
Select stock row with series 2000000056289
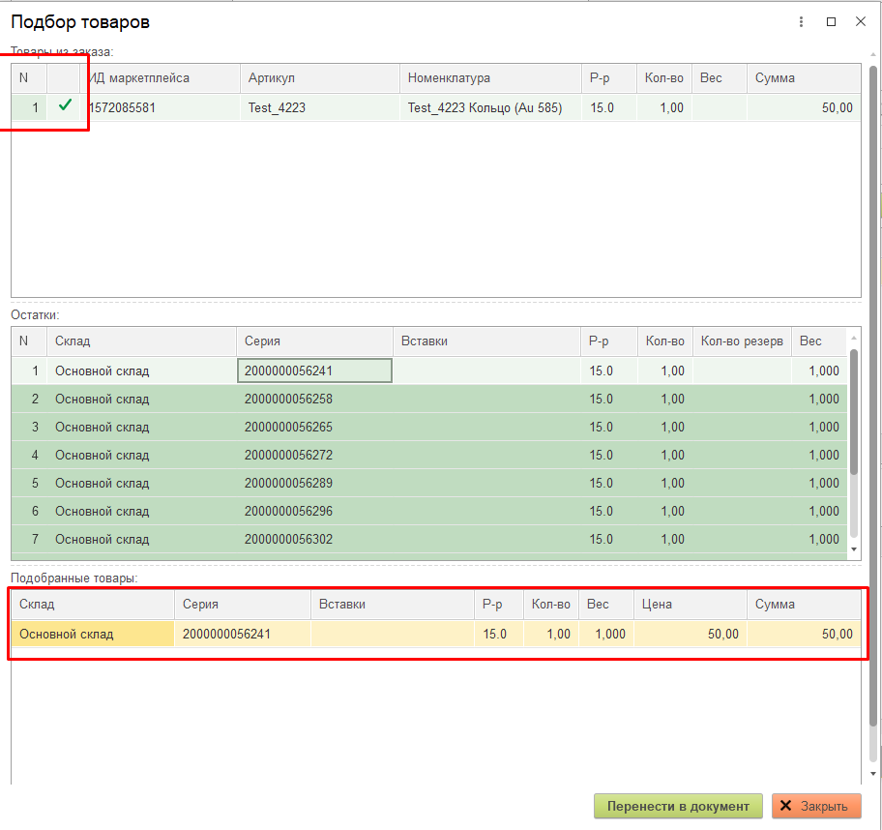click(429, 484)
